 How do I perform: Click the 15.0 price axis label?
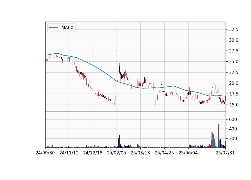tap(234, 105)
